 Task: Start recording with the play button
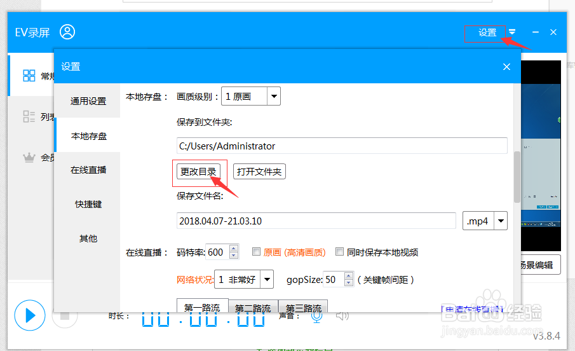(x=30, y=315)
